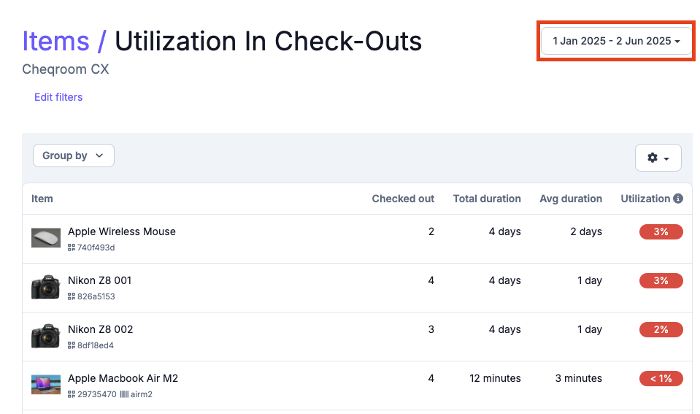Image resolution: width=700 pixels, height=414 pixels.
Task: Sort by the Total duration column header
Action: [487, 199]
